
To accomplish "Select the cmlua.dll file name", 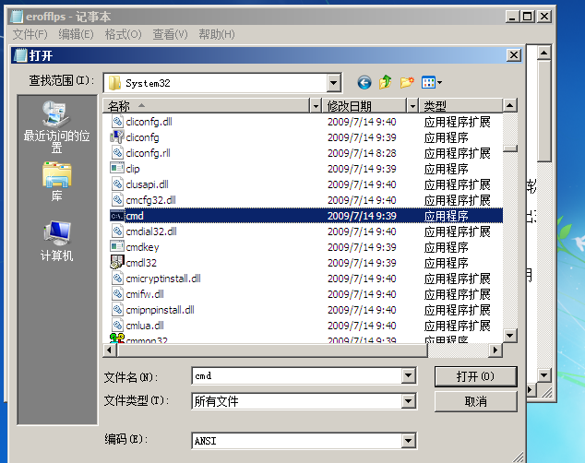I will pos(145,326).
